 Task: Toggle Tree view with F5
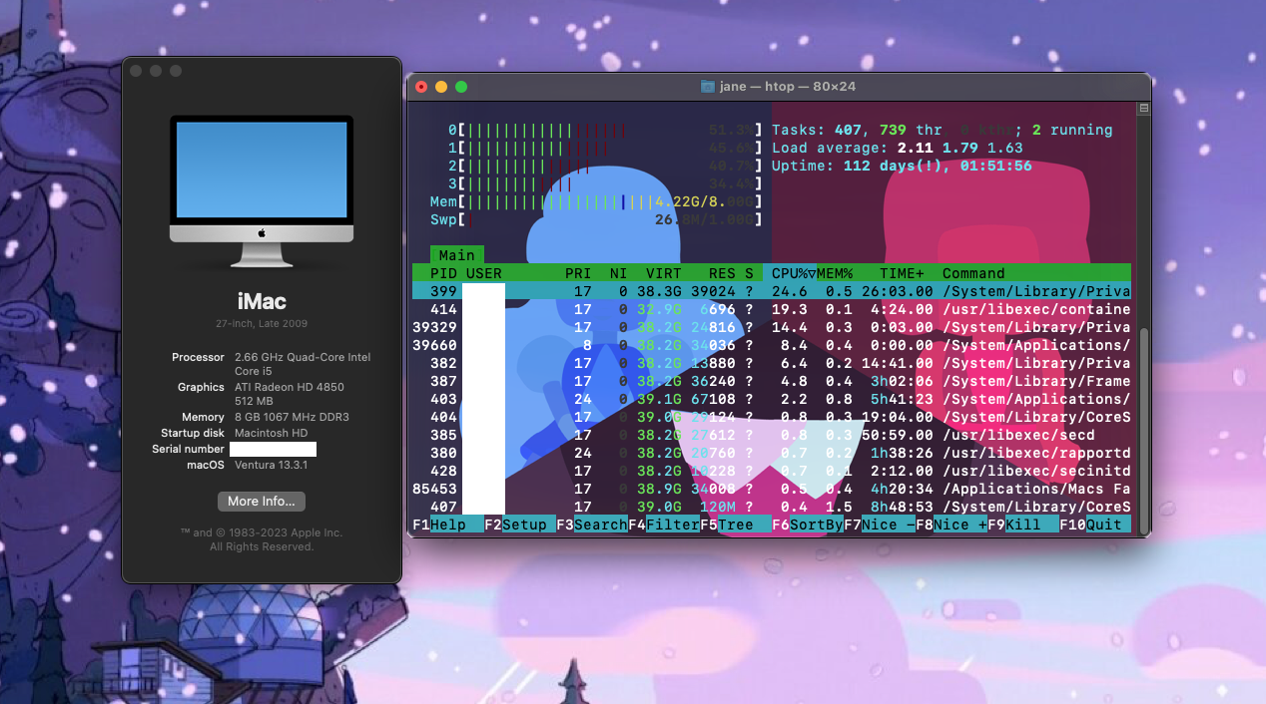[731, 524]
